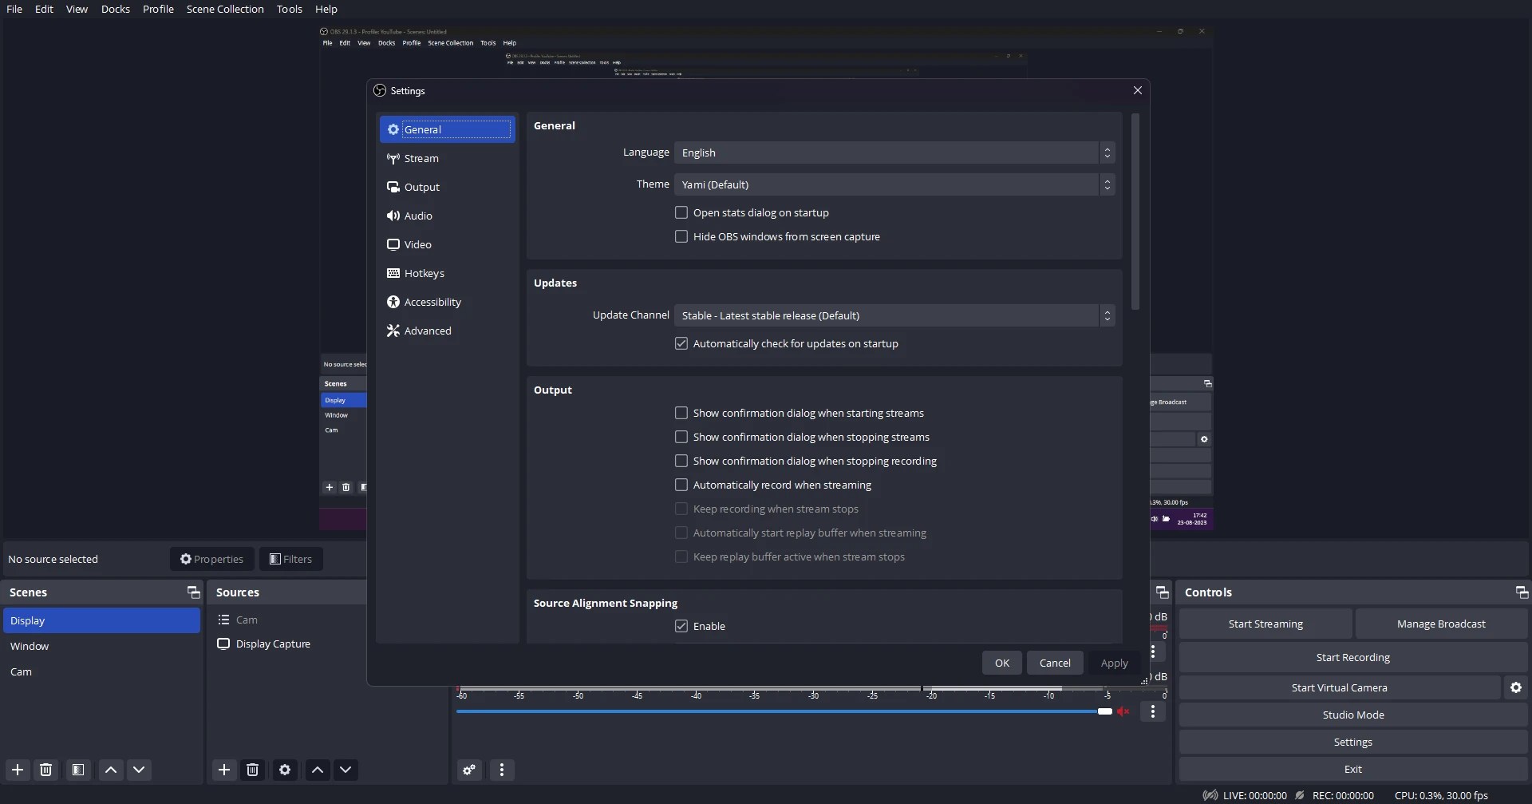This screenshot has width=1532, height=804.
Task: Add a new source with the plus icon
Action: (224, 769)
